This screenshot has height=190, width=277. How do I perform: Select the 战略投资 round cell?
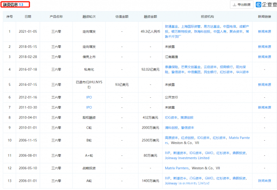[x=89, y=168]
